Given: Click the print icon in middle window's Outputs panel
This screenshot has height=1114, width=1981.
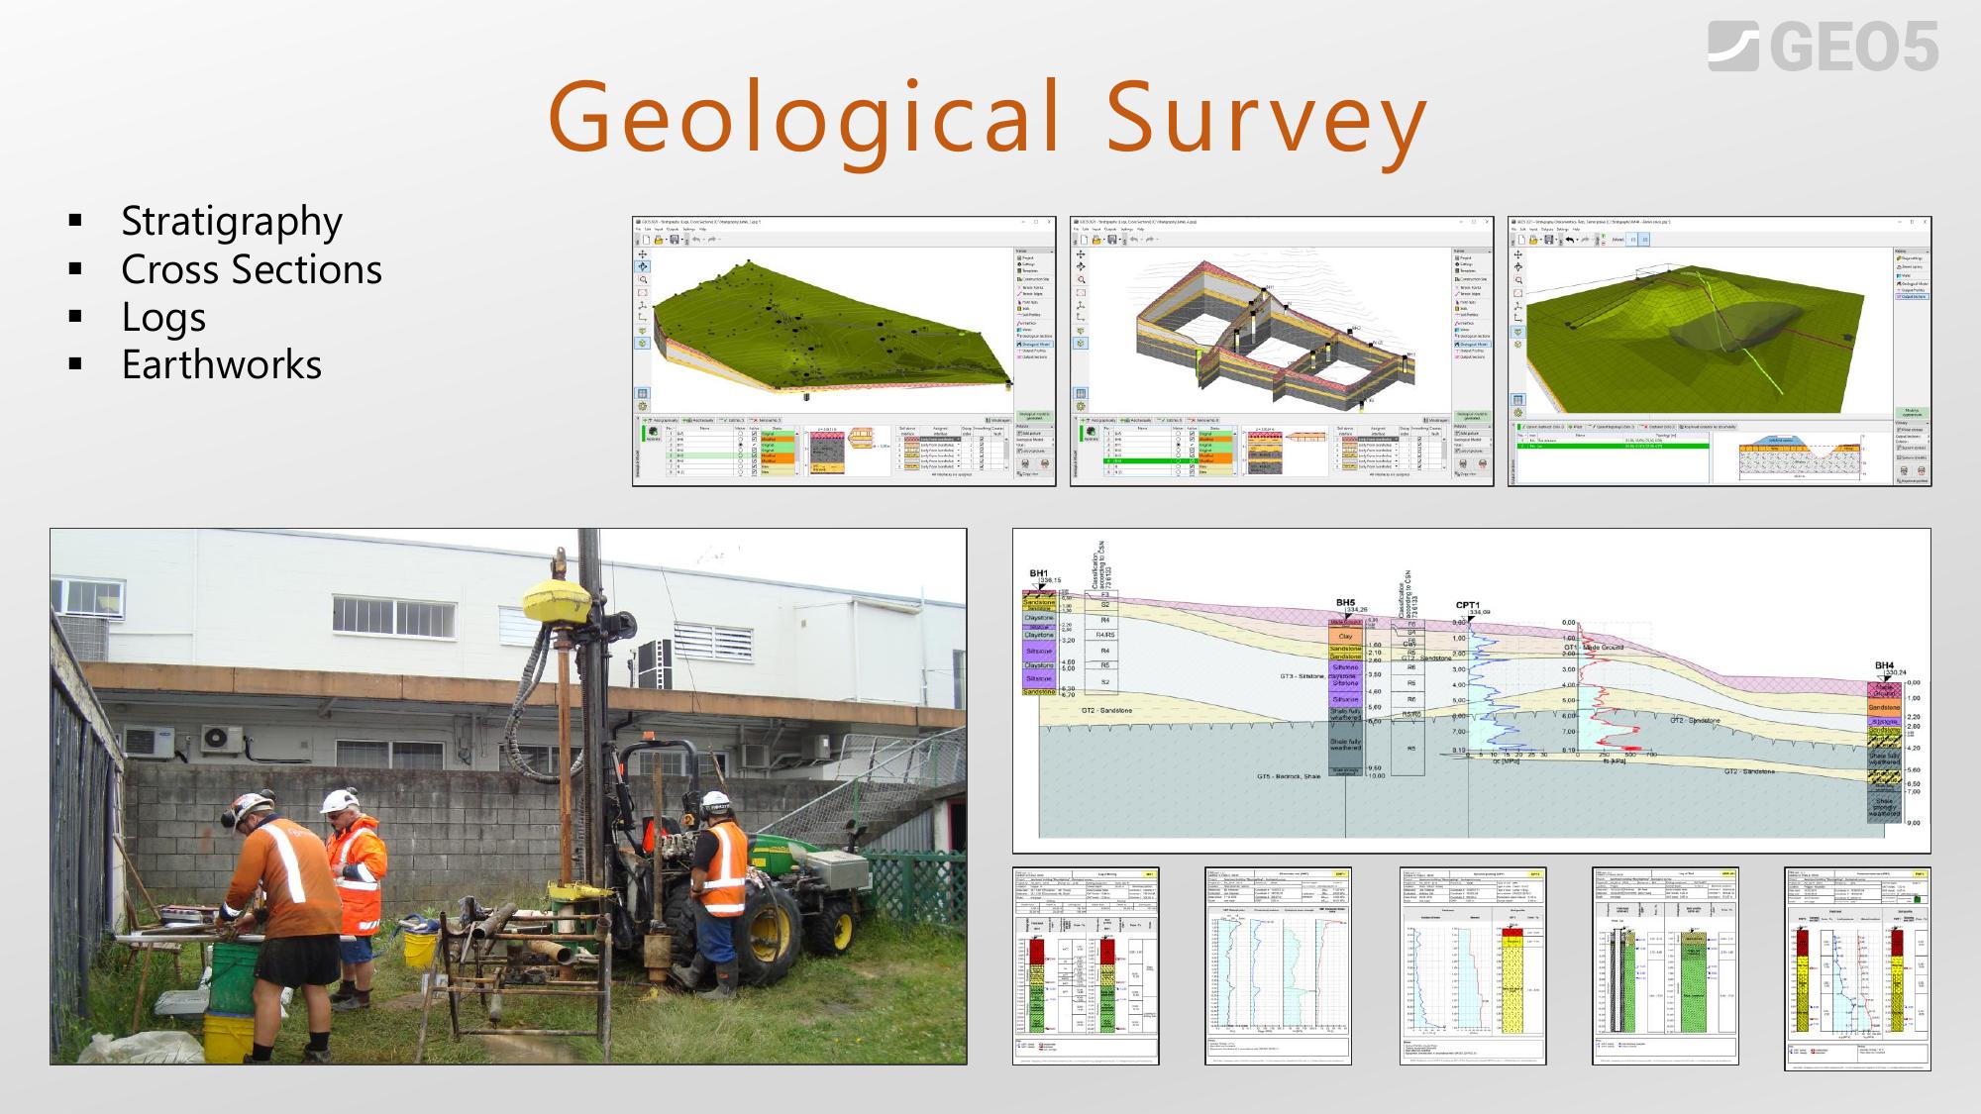Looking at the screenshot, I should (1463, 463).
